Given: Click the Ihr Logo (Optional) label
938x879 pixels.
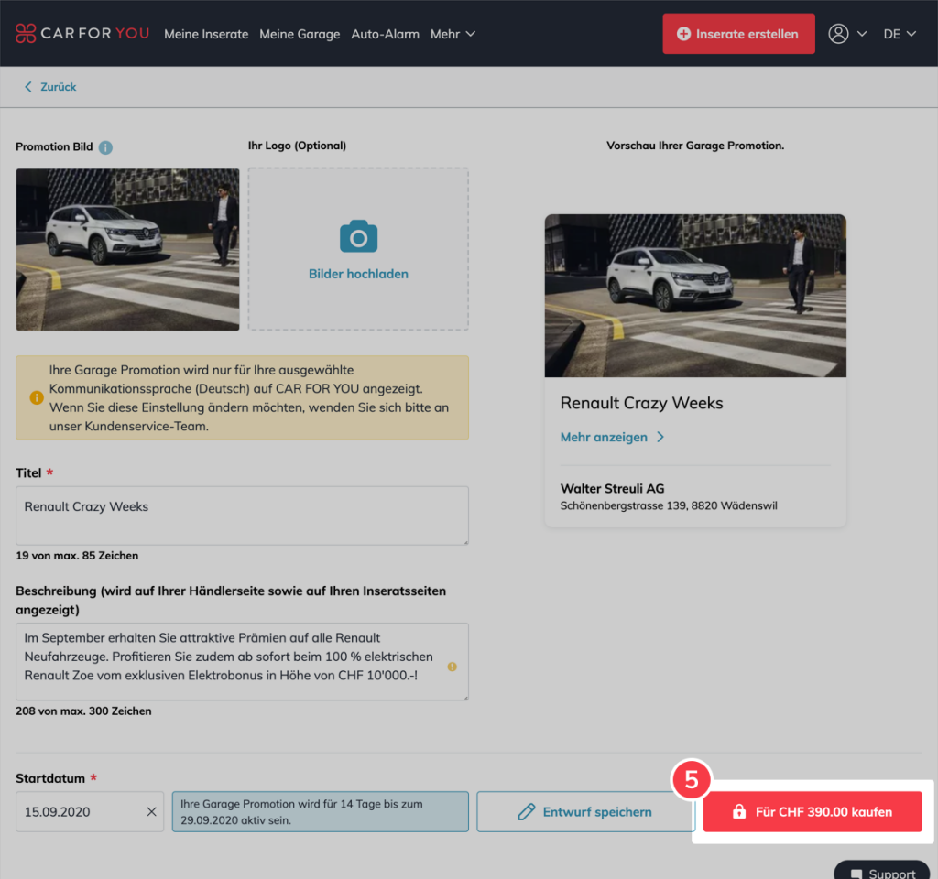Looking at the screenshot, I should (298, 146).
